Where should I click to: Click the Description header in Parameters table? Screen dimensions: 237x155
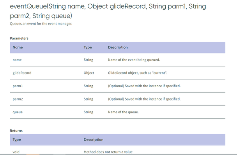point(118,48)
